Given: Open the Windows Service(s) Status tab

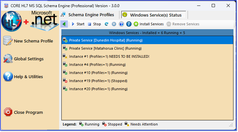Looking at the screenshot, I should pos(154,15).
